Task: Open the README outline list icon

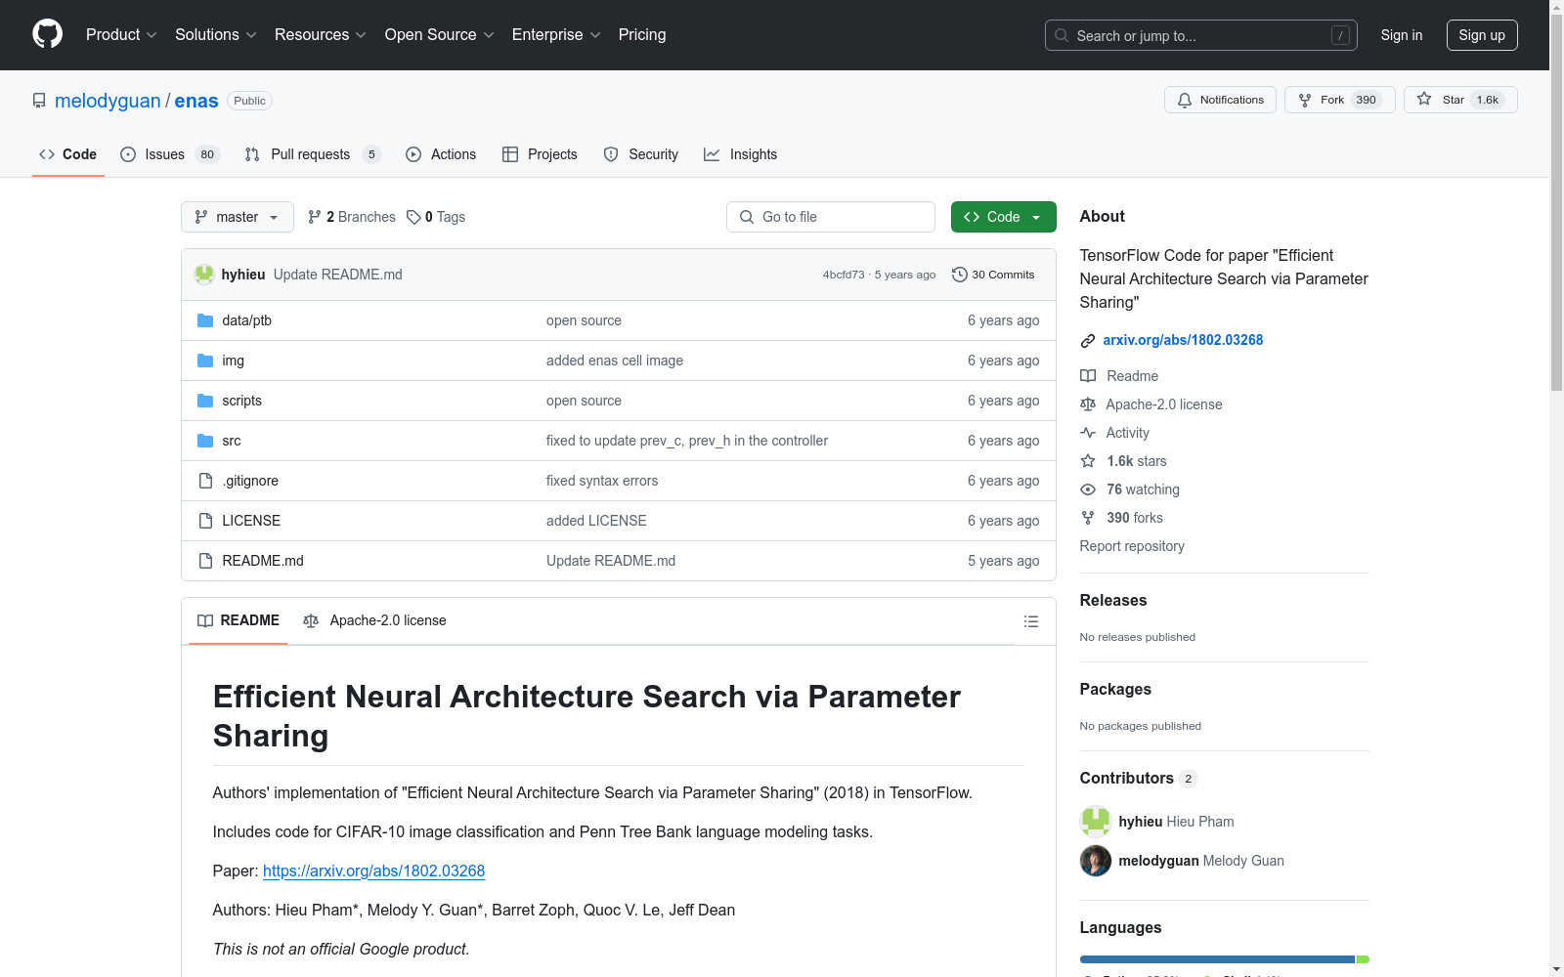Action: (1030, 621)
